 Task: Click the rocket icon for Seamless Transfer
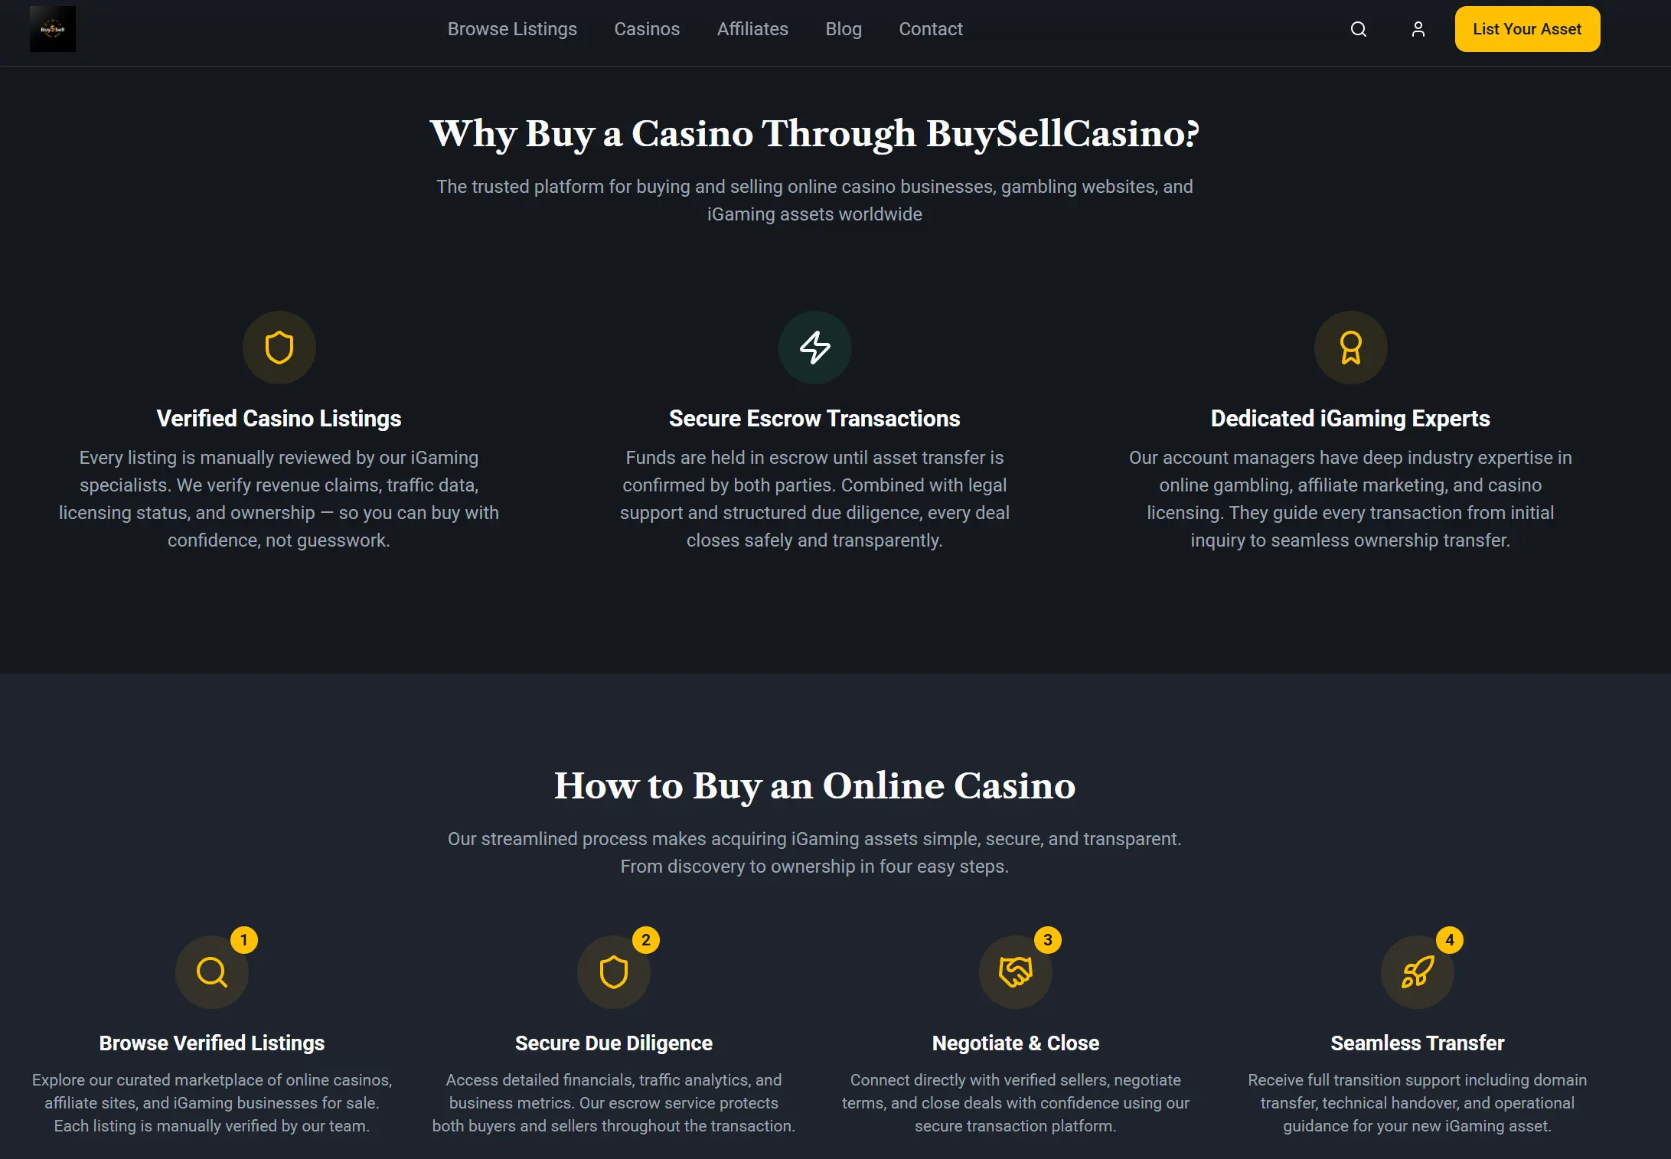coord(1418,972)
